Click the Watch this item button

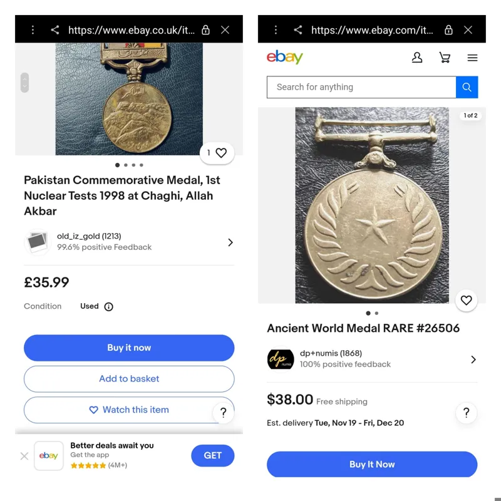pyautogui.click(x=129, y=410)
